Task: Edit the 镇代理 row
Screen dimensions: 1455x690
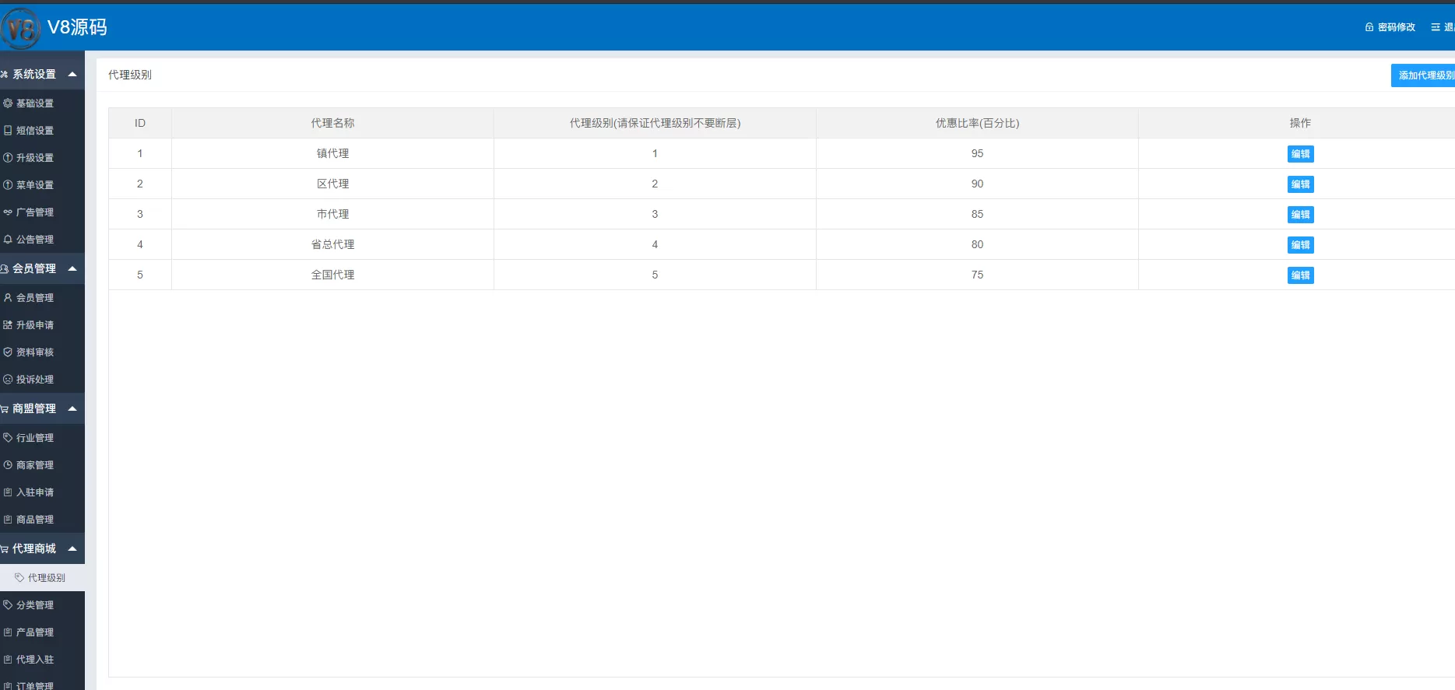Action: point(1300,154)
